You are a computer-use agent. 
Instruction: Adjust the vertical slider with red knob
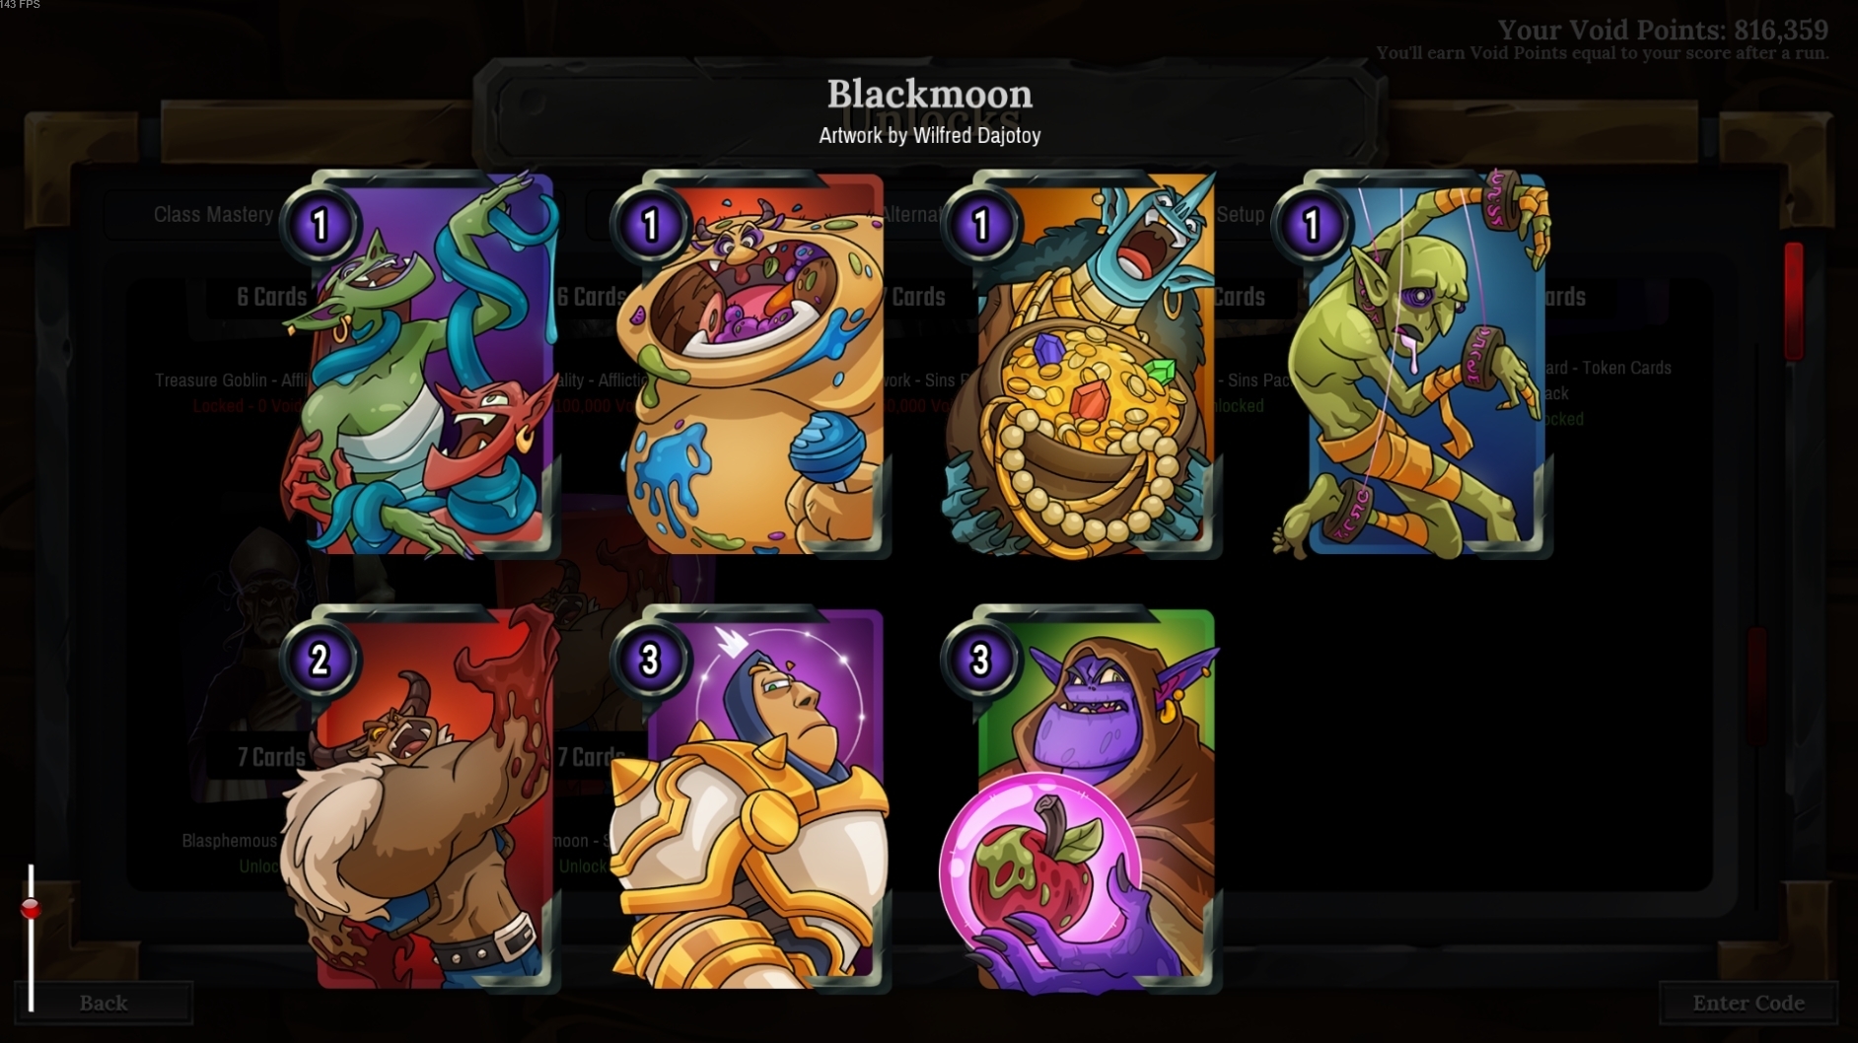[x=31, y=908]
